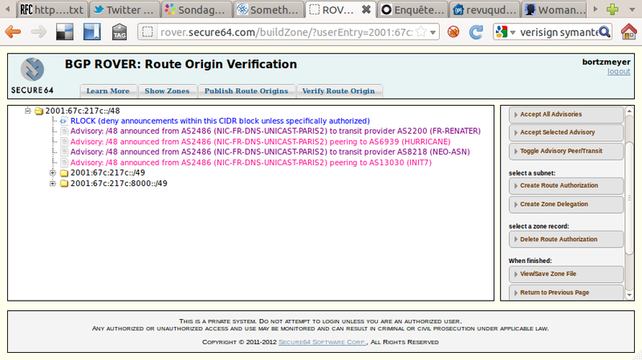Click Create Route Authorization

pos(567,185)
